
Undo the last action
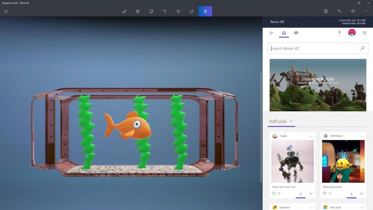(x=339, y=11)
